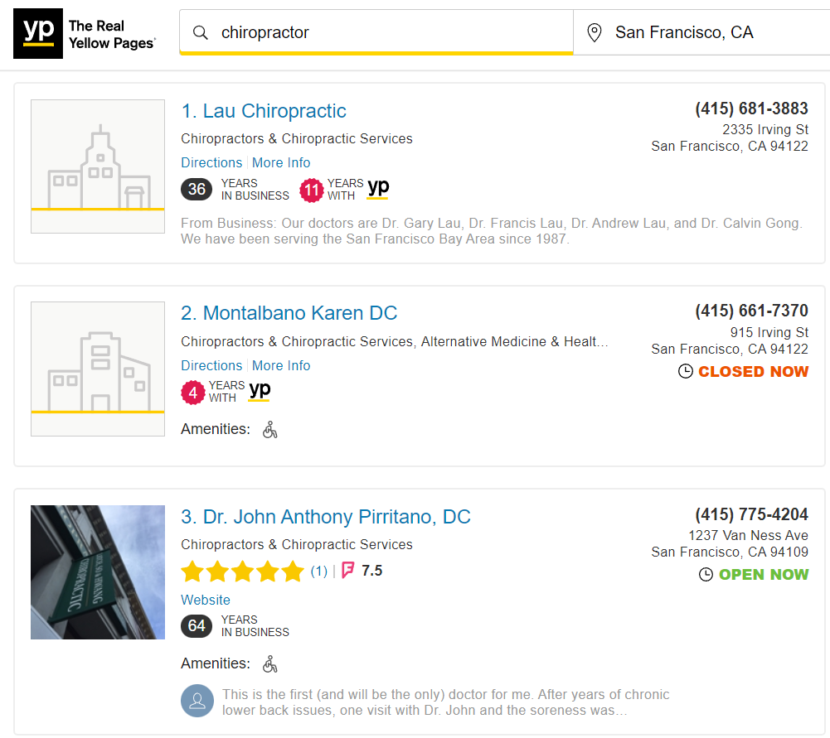Open Directions for Lau Chiropractic

click(x=211, y=163)
